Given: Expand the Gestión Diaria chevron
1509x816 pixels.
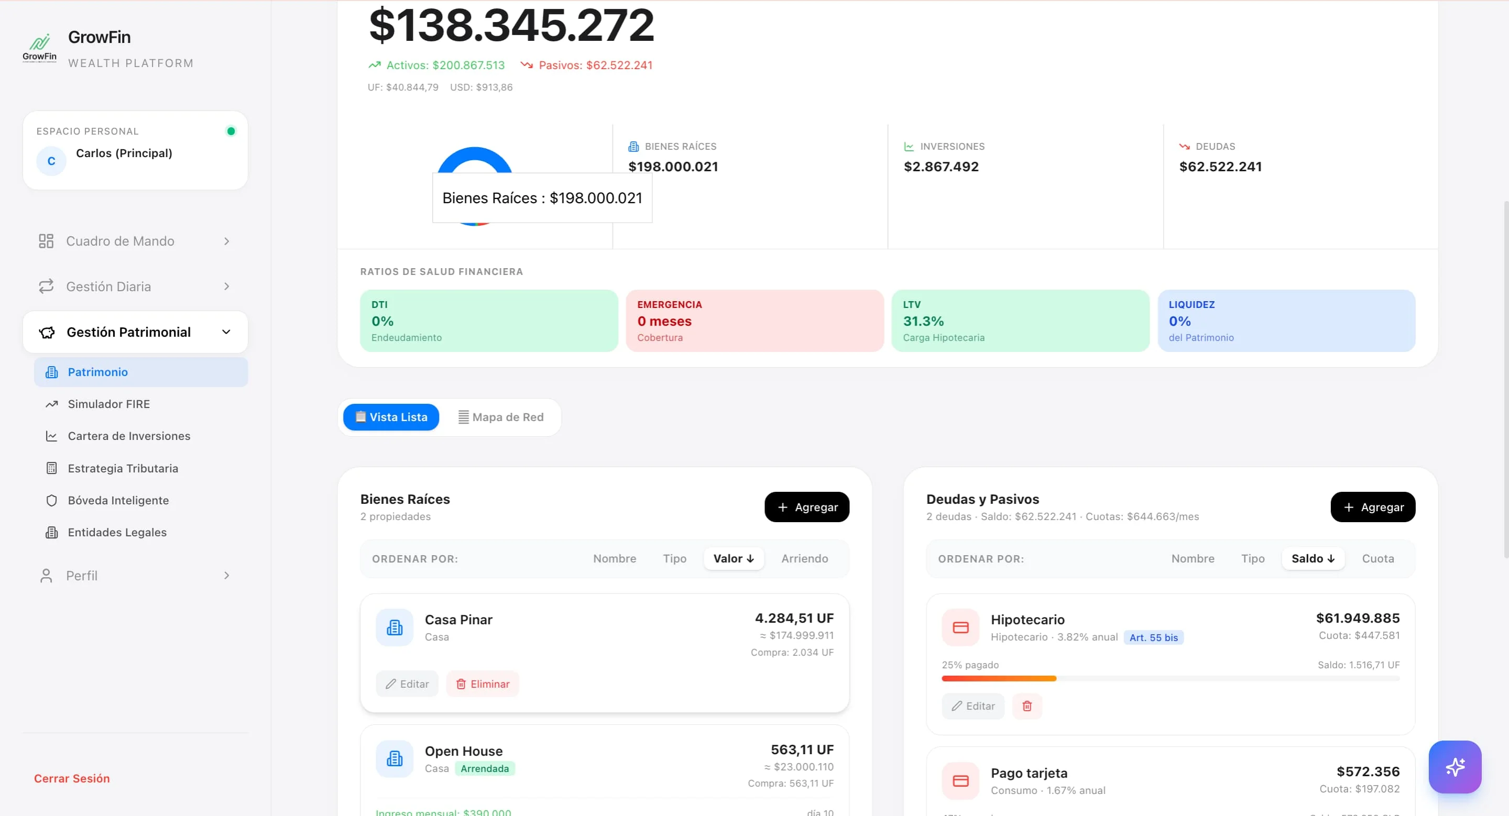Looking at the screenshot, I should tap(226, 286).
